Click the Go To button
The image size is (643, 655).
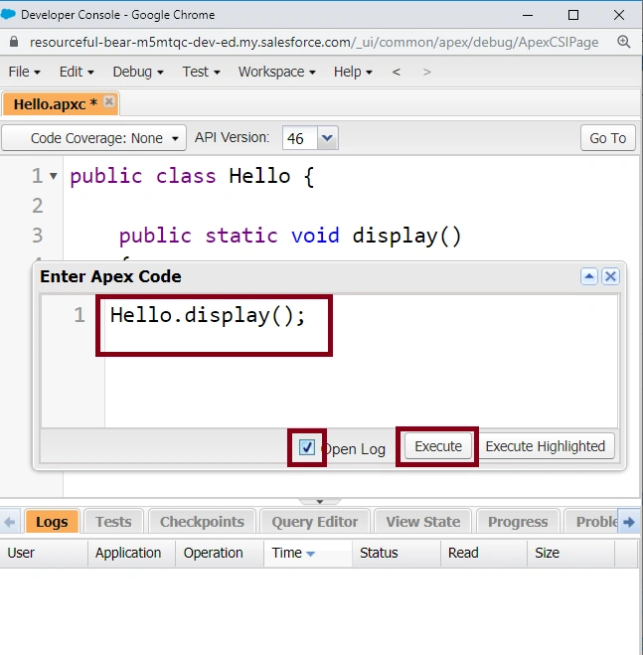point(608,138)
